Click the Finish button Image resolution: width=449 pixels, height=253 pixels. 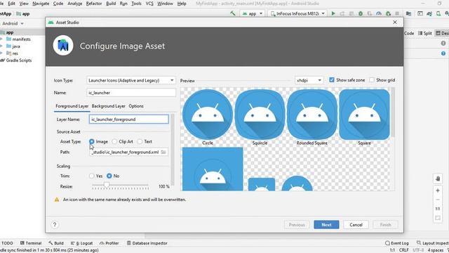[385, 225]
